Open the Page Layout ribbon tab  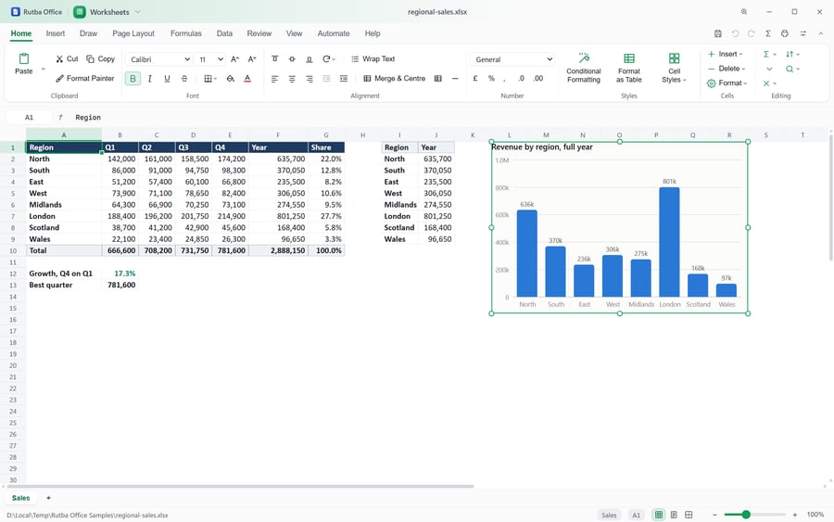[133, 33]
